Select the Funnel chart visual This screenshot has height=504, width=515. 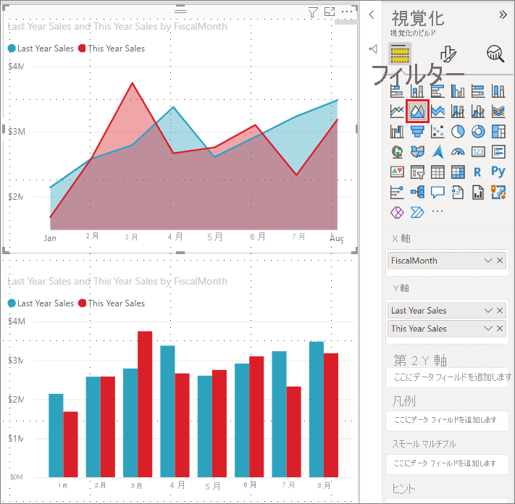tap(417, 132)
